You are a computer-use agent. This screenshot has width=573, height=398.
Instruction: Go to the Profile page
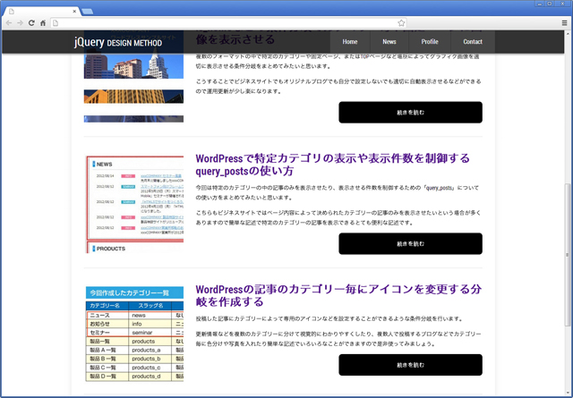tap(430, 42)
